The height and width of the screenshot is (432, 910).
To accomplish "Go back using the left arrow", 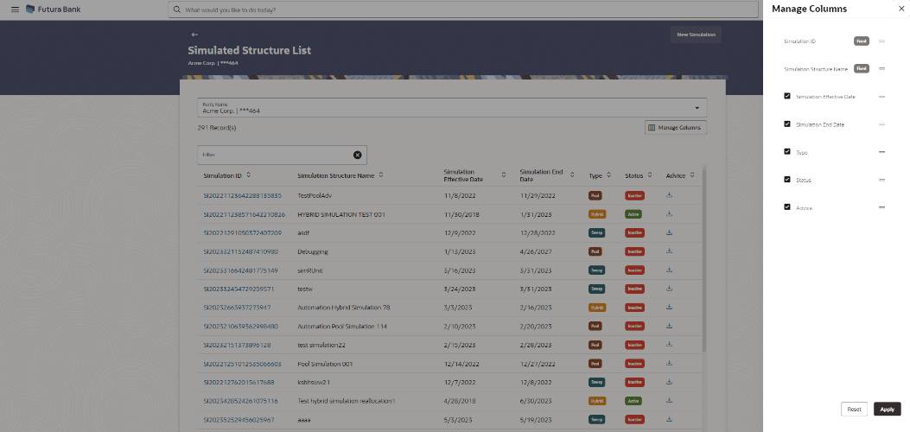I will click(x=194, y=35).
